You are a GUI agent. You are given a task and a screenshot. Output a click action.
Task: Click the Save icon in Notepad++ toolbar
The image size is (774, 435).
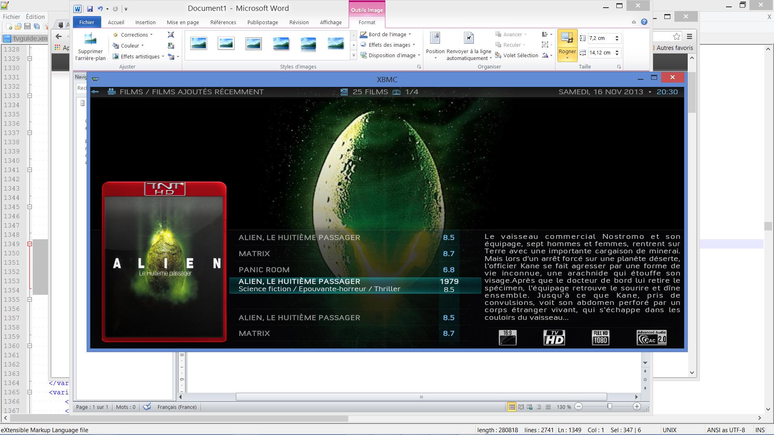(x=27, y=27)
